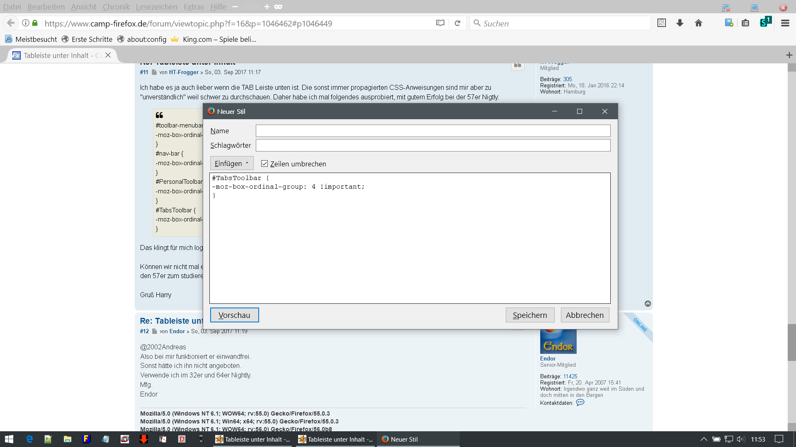Click the reload page icon
796x447 pixels.
[x=457, y=23]
